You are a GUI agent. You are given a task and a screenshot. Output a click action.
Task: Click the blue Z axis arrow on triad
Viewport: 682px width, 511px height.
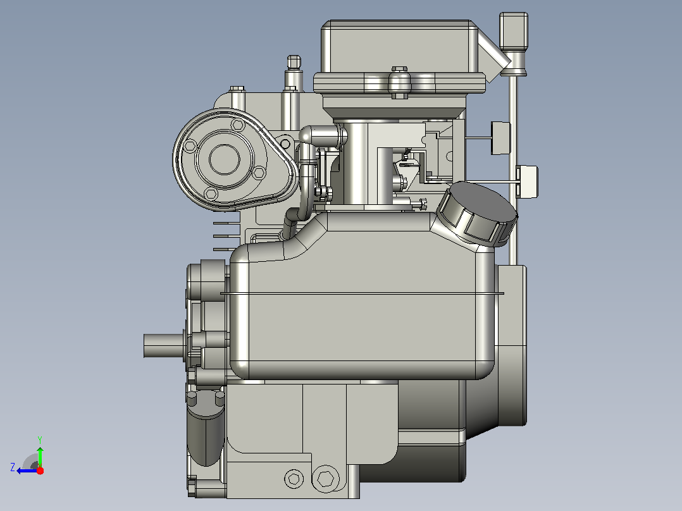26,471
